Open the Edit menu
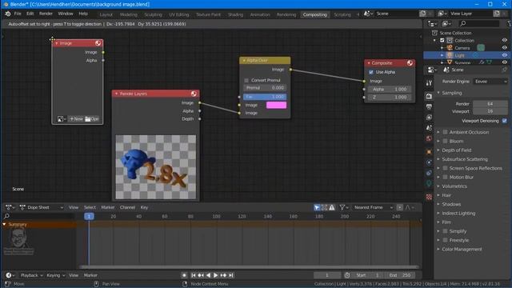 (30, 14)
